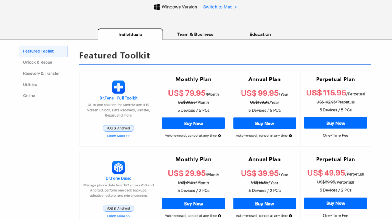
Task: Click the struck-through US$55.95/Year price
Action: tap(265, 182)
